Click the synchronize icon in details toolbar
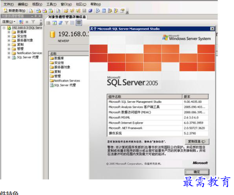 pos(60,23)
